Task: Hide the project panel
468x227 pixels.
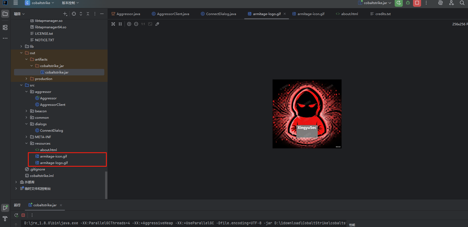Action: click(102, 14)
